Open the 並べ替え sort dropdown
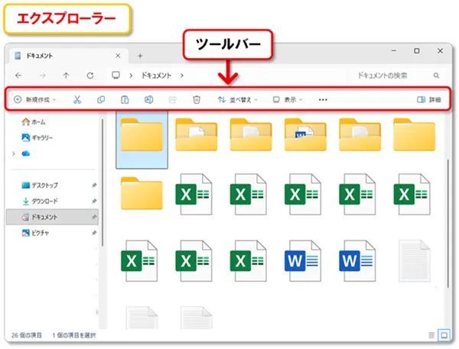 pos(237,100)
